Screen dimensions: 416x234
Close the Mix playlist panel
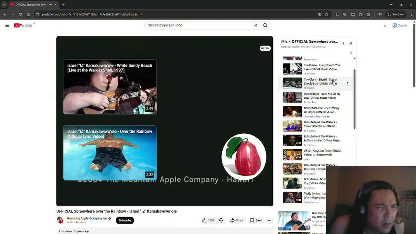[x=351, y=43]
